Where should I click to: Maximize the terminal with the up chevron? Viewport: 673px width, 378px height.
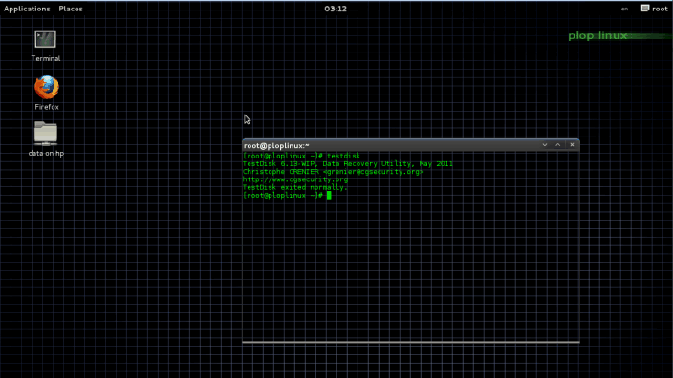(x=557, y=145)
